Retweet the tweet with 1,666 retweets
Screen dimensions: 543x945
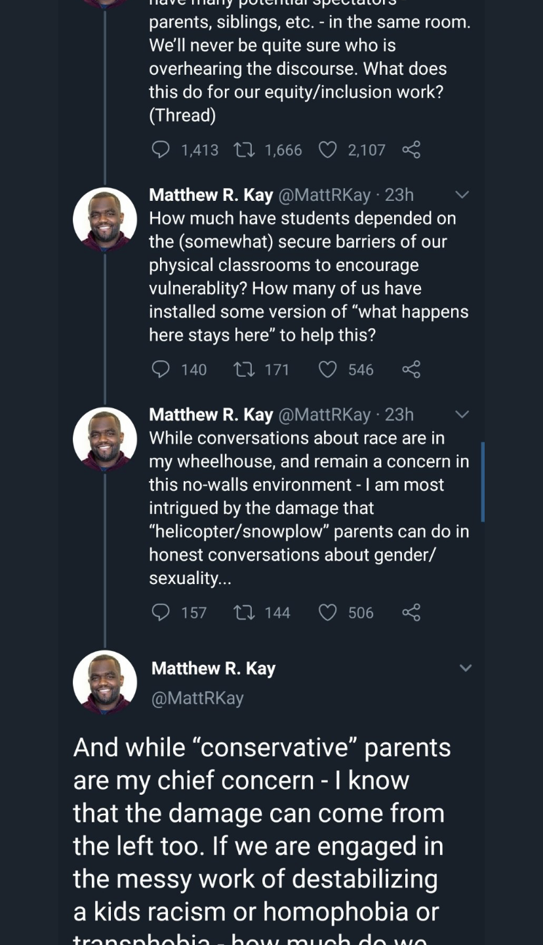(244, 150)
